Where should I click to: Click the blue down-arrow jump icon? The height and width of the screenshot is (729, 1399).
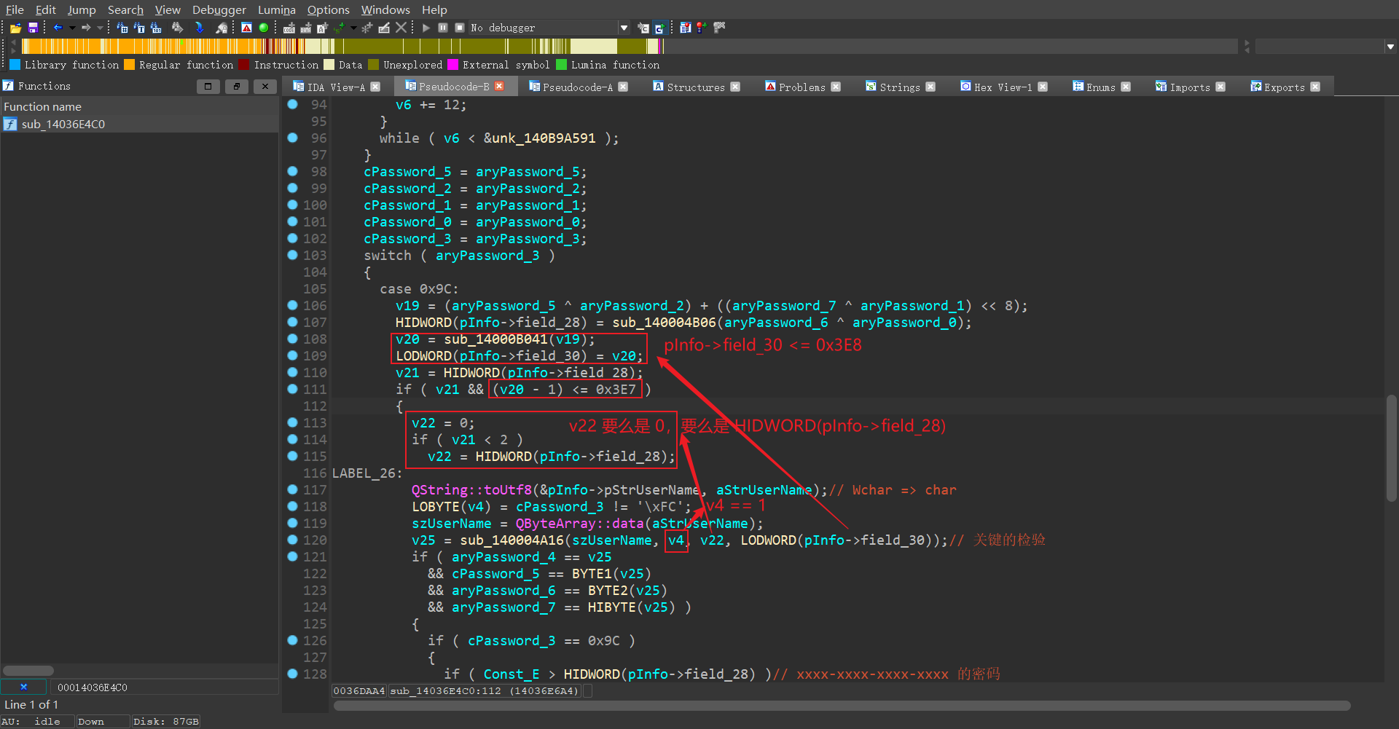(x=199, y=28)
